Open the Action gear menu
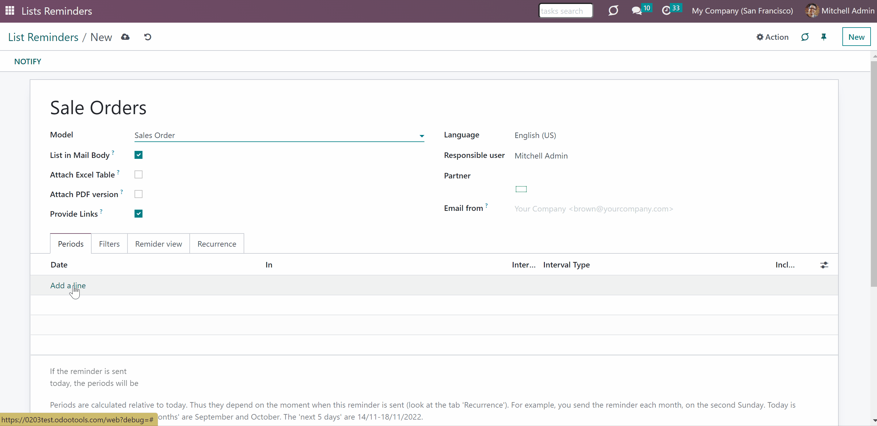Screen dimensions: 877x426 [x=772, y=37]
